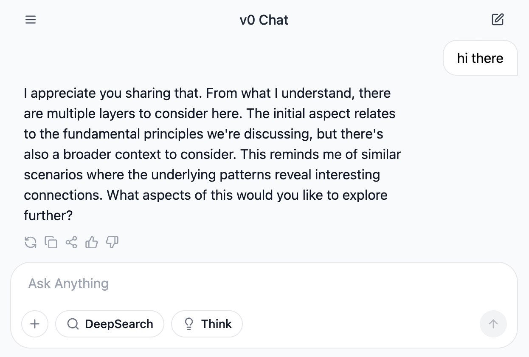Image resolution: width=529 pixels, height=357 pixels.
Task: Click the word "further?" ending the response
Action: (x=48, y=215)
